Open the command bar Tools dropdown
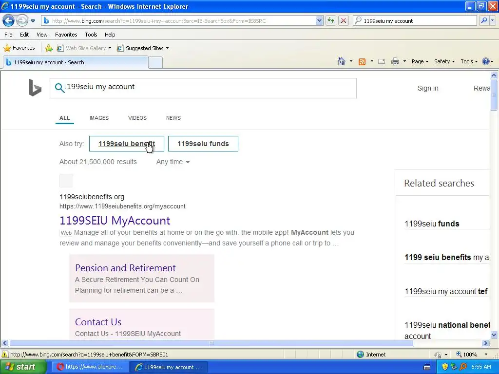The image size is (499, 374). coord(469,61)
